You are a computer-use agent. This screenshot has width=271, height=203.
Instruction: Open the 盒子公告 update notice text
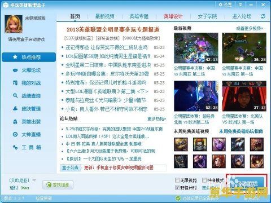tap(119, 167)
